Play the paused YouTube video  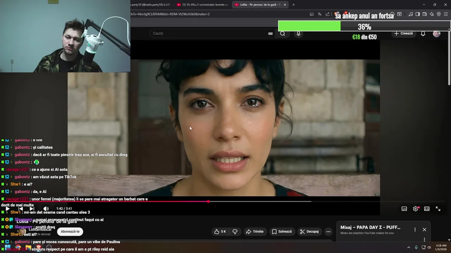(x=7, y=209)
